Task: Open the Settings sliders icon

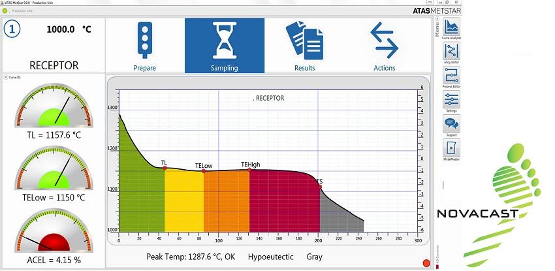Action: (451, 99)
